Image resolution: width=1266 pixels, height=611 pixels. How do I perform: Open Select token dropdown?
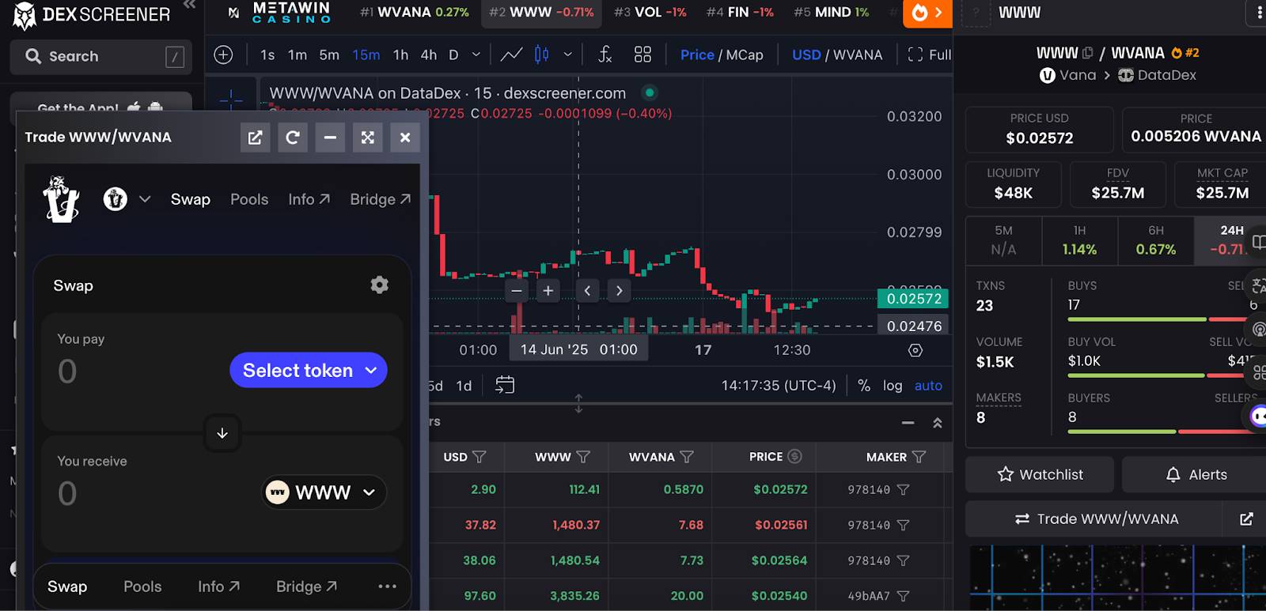pyautogui.click(x=309, y=370)
